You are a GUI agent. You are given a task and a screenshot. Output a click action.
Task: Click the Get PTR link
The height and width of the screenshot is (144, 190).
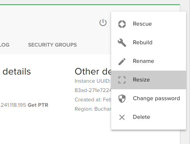[x=38, y=105]
